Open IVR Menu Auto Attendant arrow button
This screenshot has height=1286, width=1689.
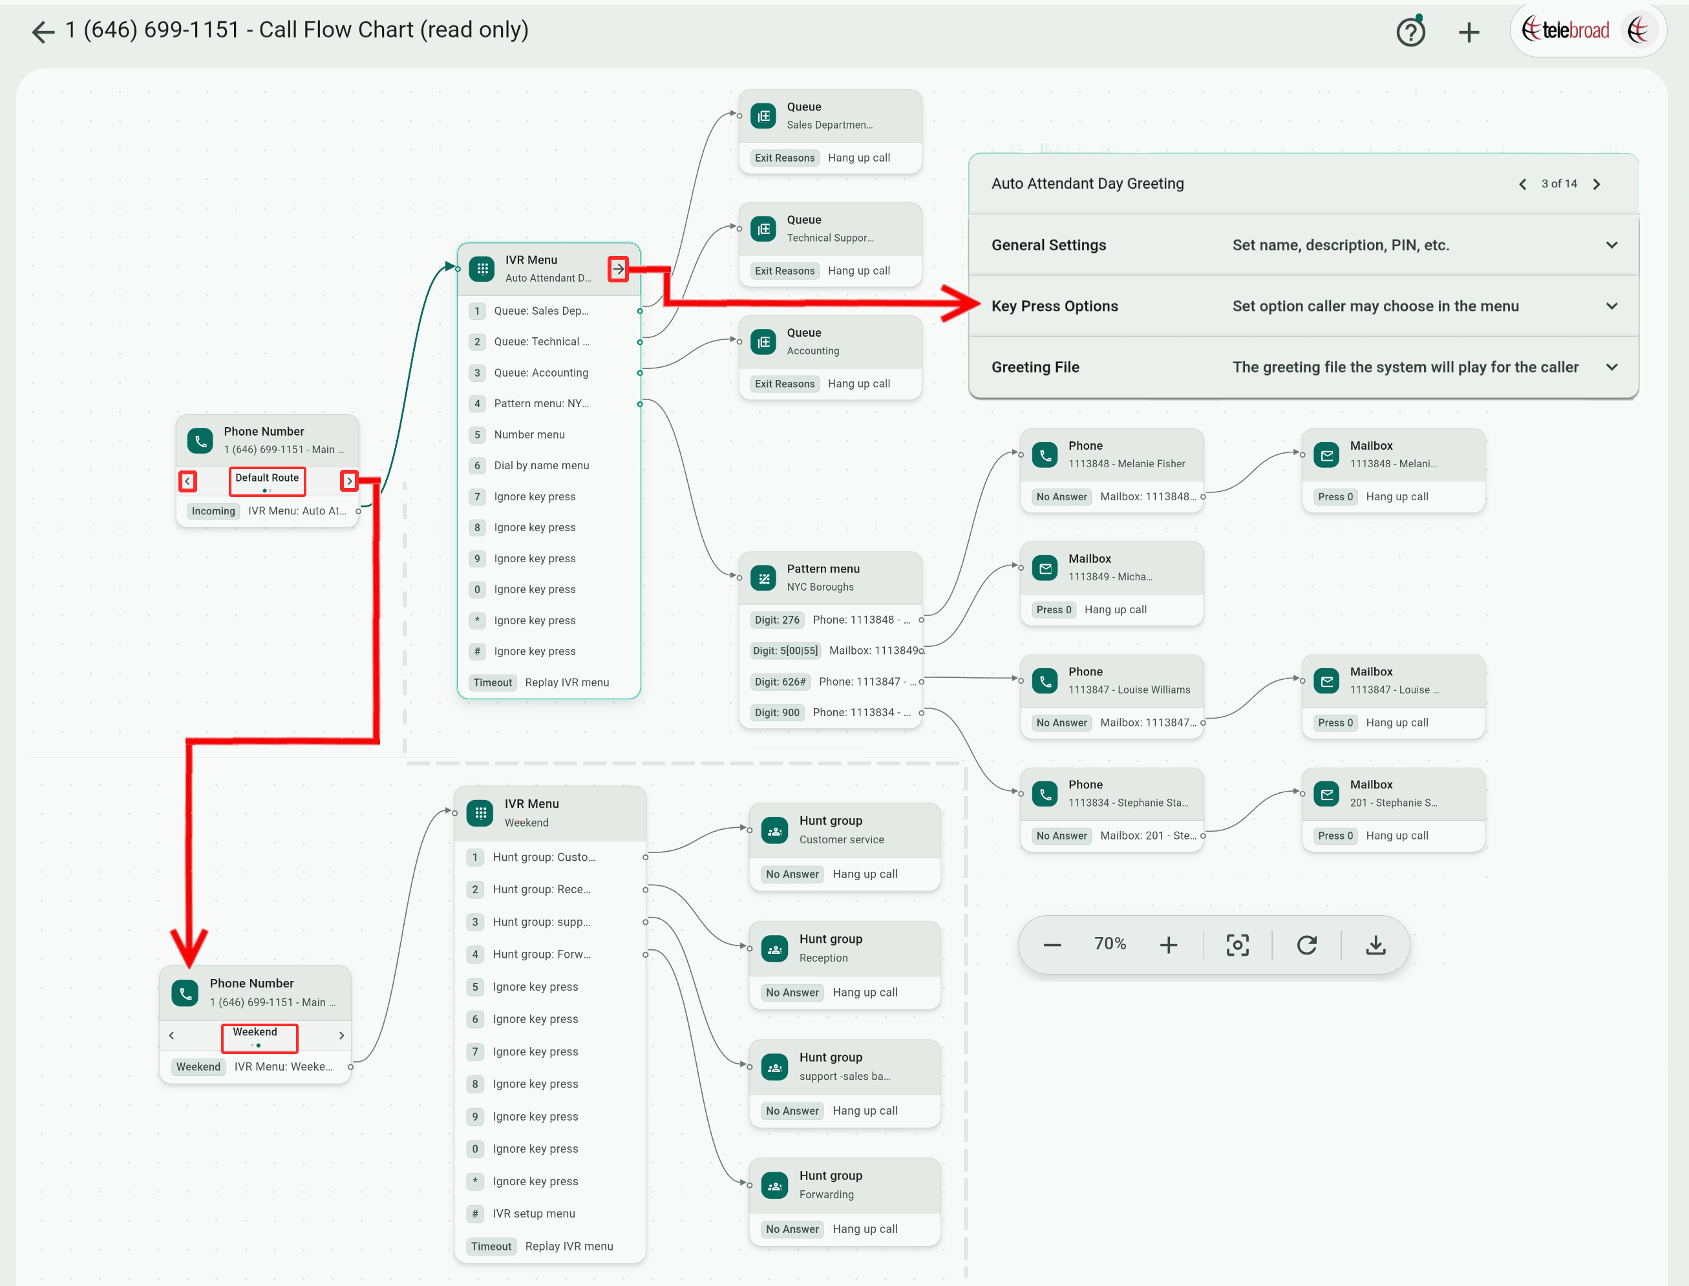[618, 269]
